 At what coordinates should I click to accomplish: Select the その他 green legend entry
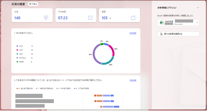point(21,62)
